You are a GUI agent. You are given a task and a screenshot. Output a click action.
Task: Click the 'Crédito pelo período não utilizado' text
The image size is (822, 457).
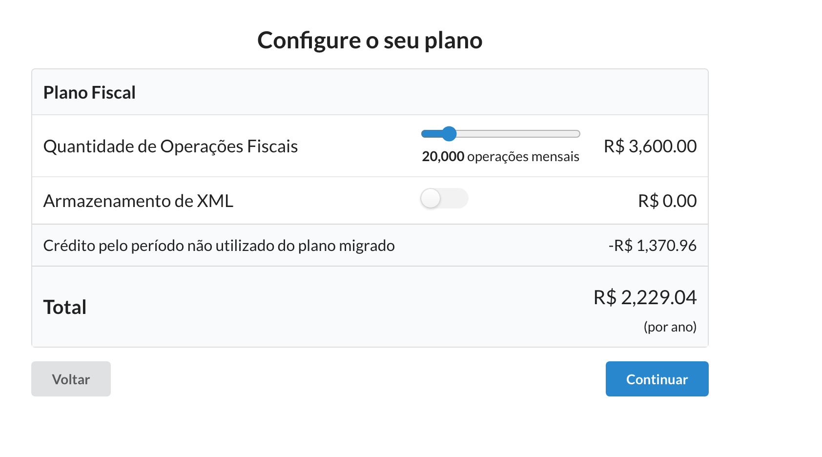pyautogui.click(x=219, y=246)
